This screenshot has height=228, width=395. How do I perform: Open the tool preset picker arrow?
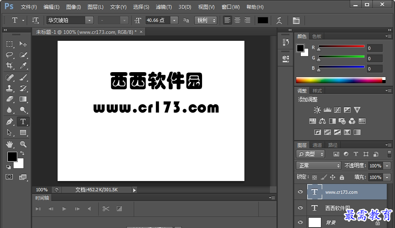pyautogui.click(x=23, y=20)
